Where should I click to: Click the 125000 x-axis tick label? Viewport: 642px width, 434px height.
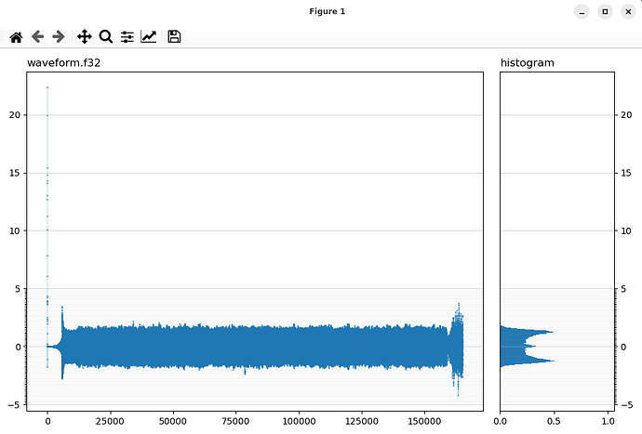pyautogui.click(x=362, y=421)
